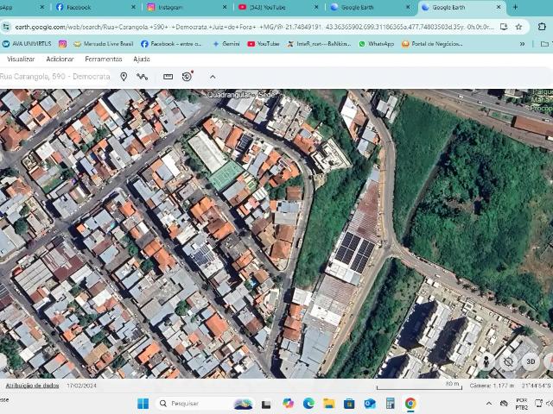Image resolution: width=553 pixels, height=414 pixels.
Task: Open Task View on the taskbar
Action: [x=266, y=404]
